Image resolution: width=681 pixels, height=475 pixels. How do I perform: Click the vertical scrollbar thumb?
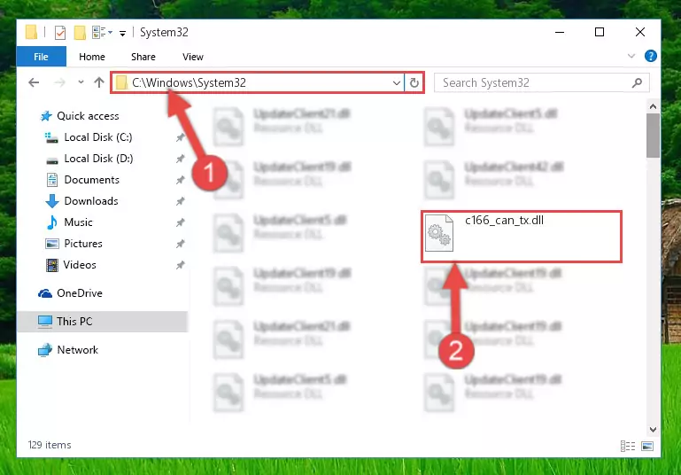[x=653, y=136]
